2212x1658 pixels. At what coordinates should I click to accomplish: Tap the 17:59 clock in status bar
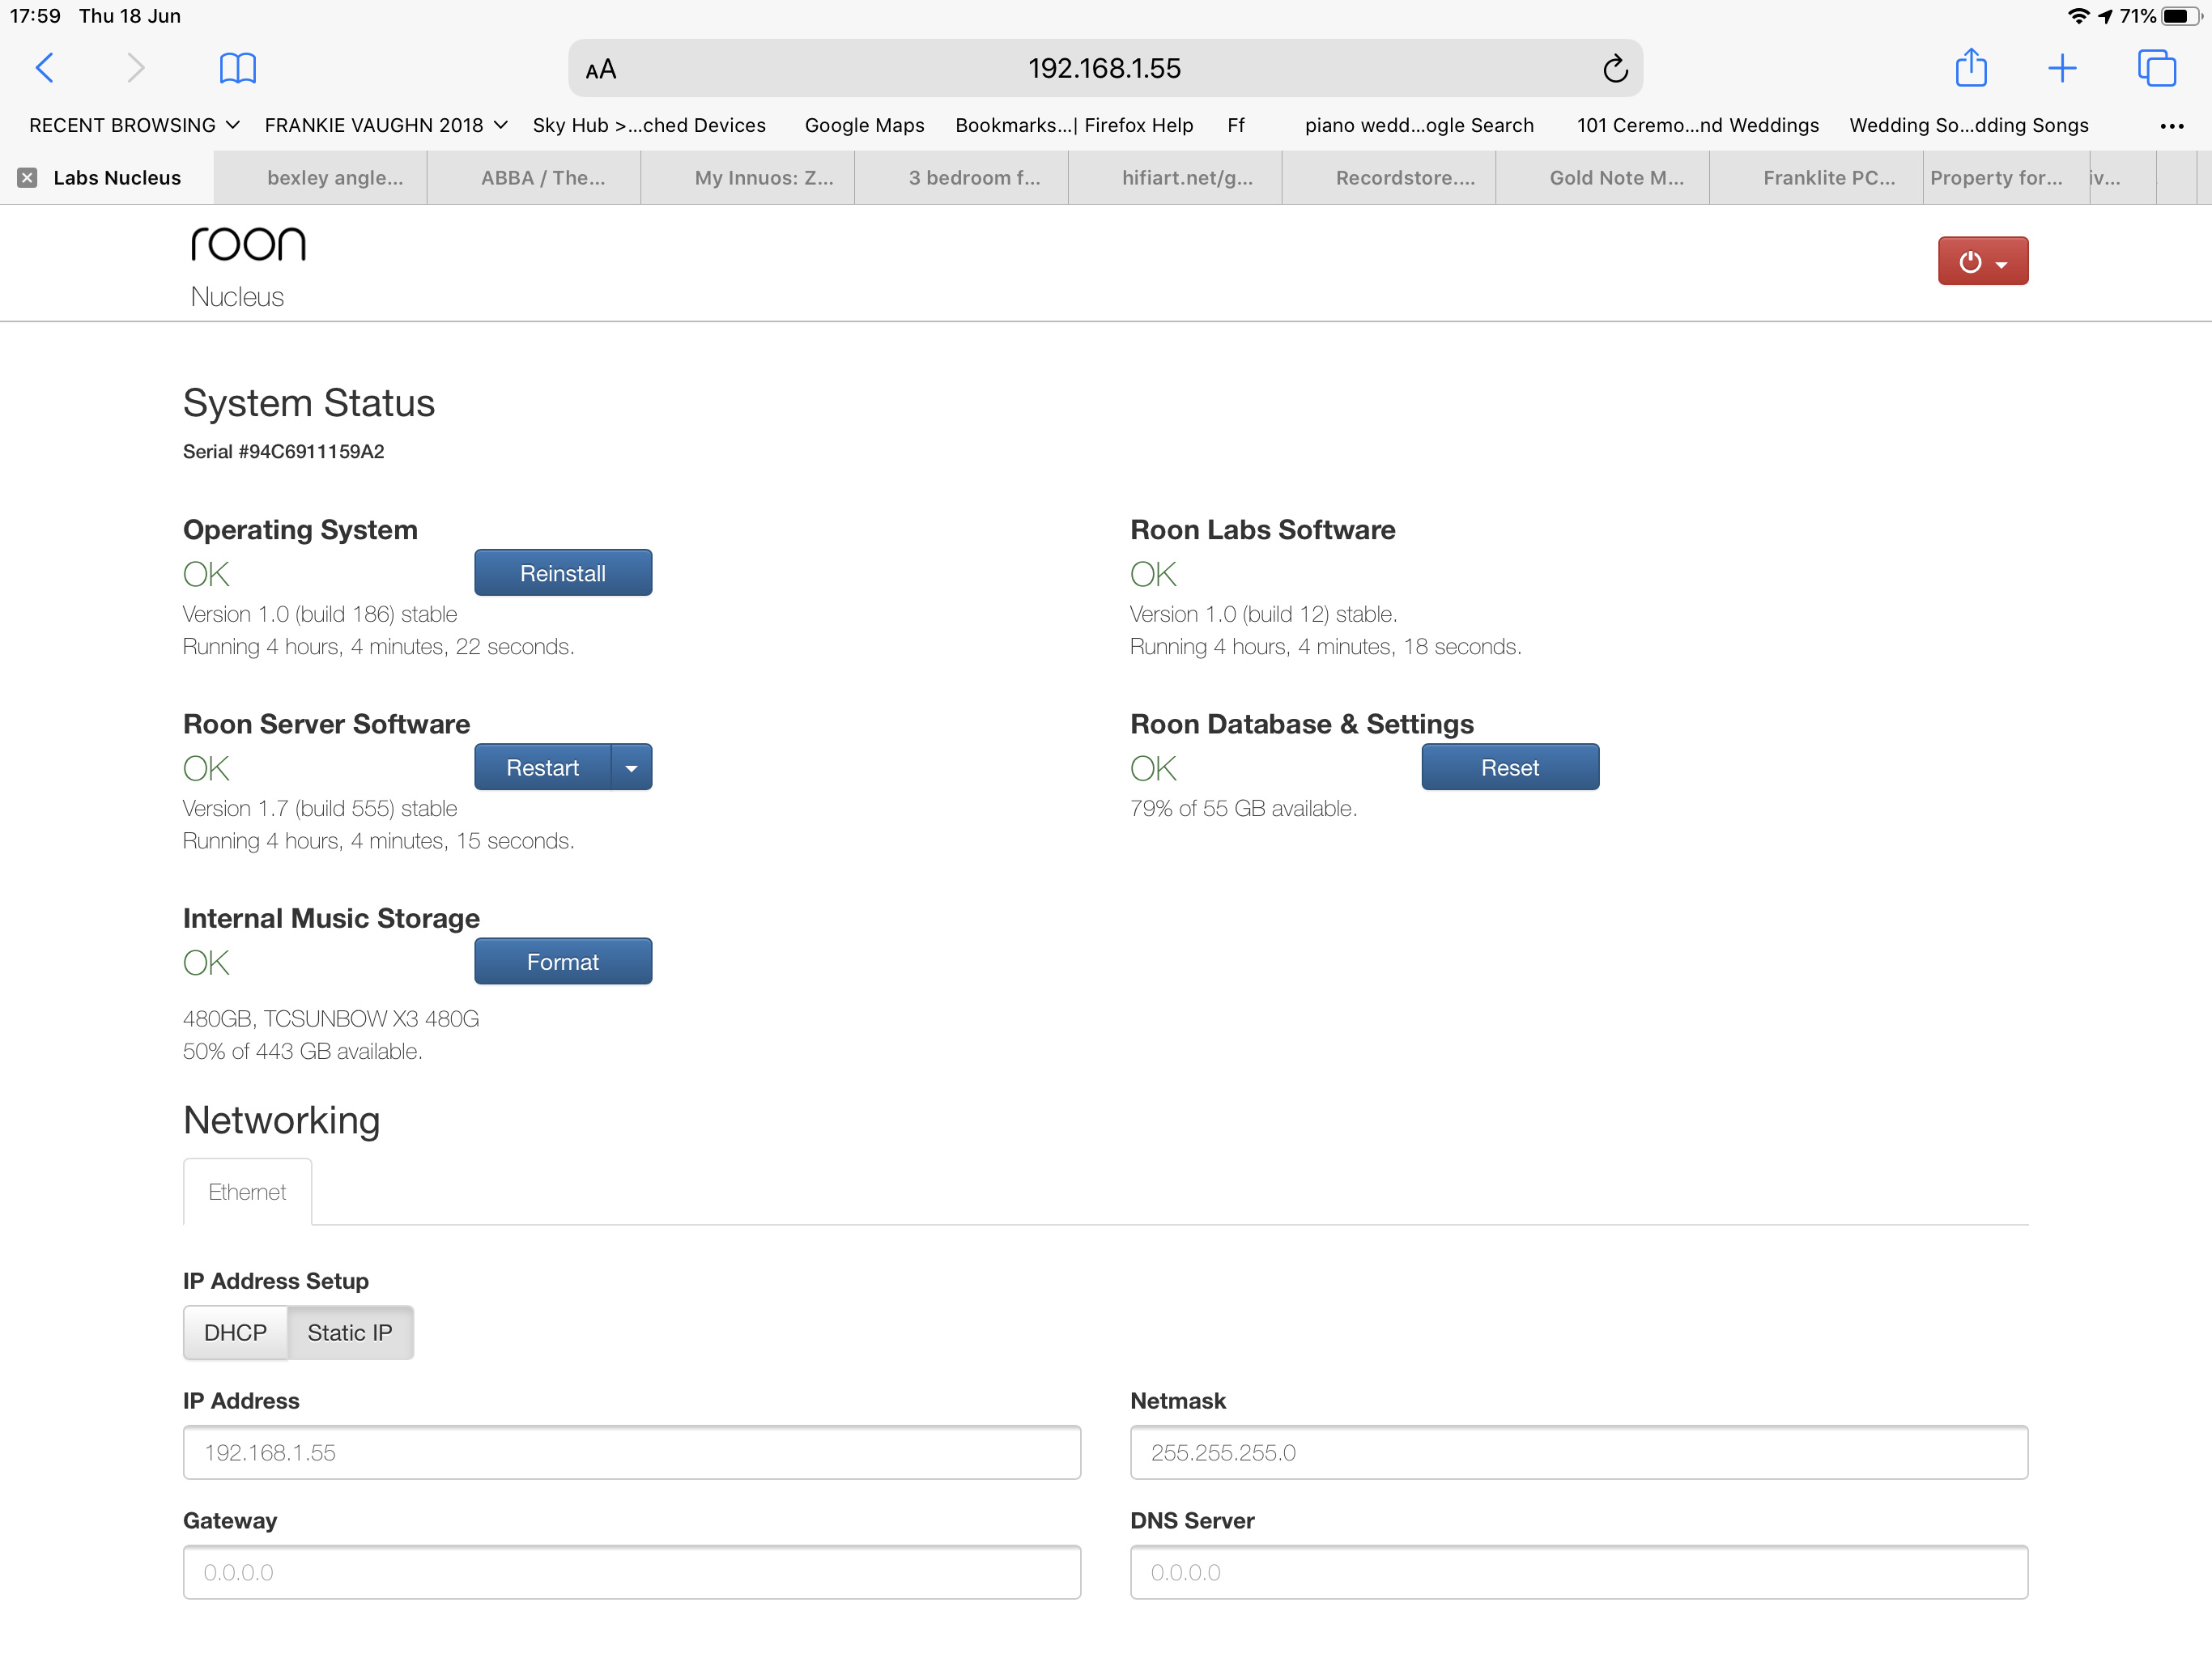coord(35,16)
